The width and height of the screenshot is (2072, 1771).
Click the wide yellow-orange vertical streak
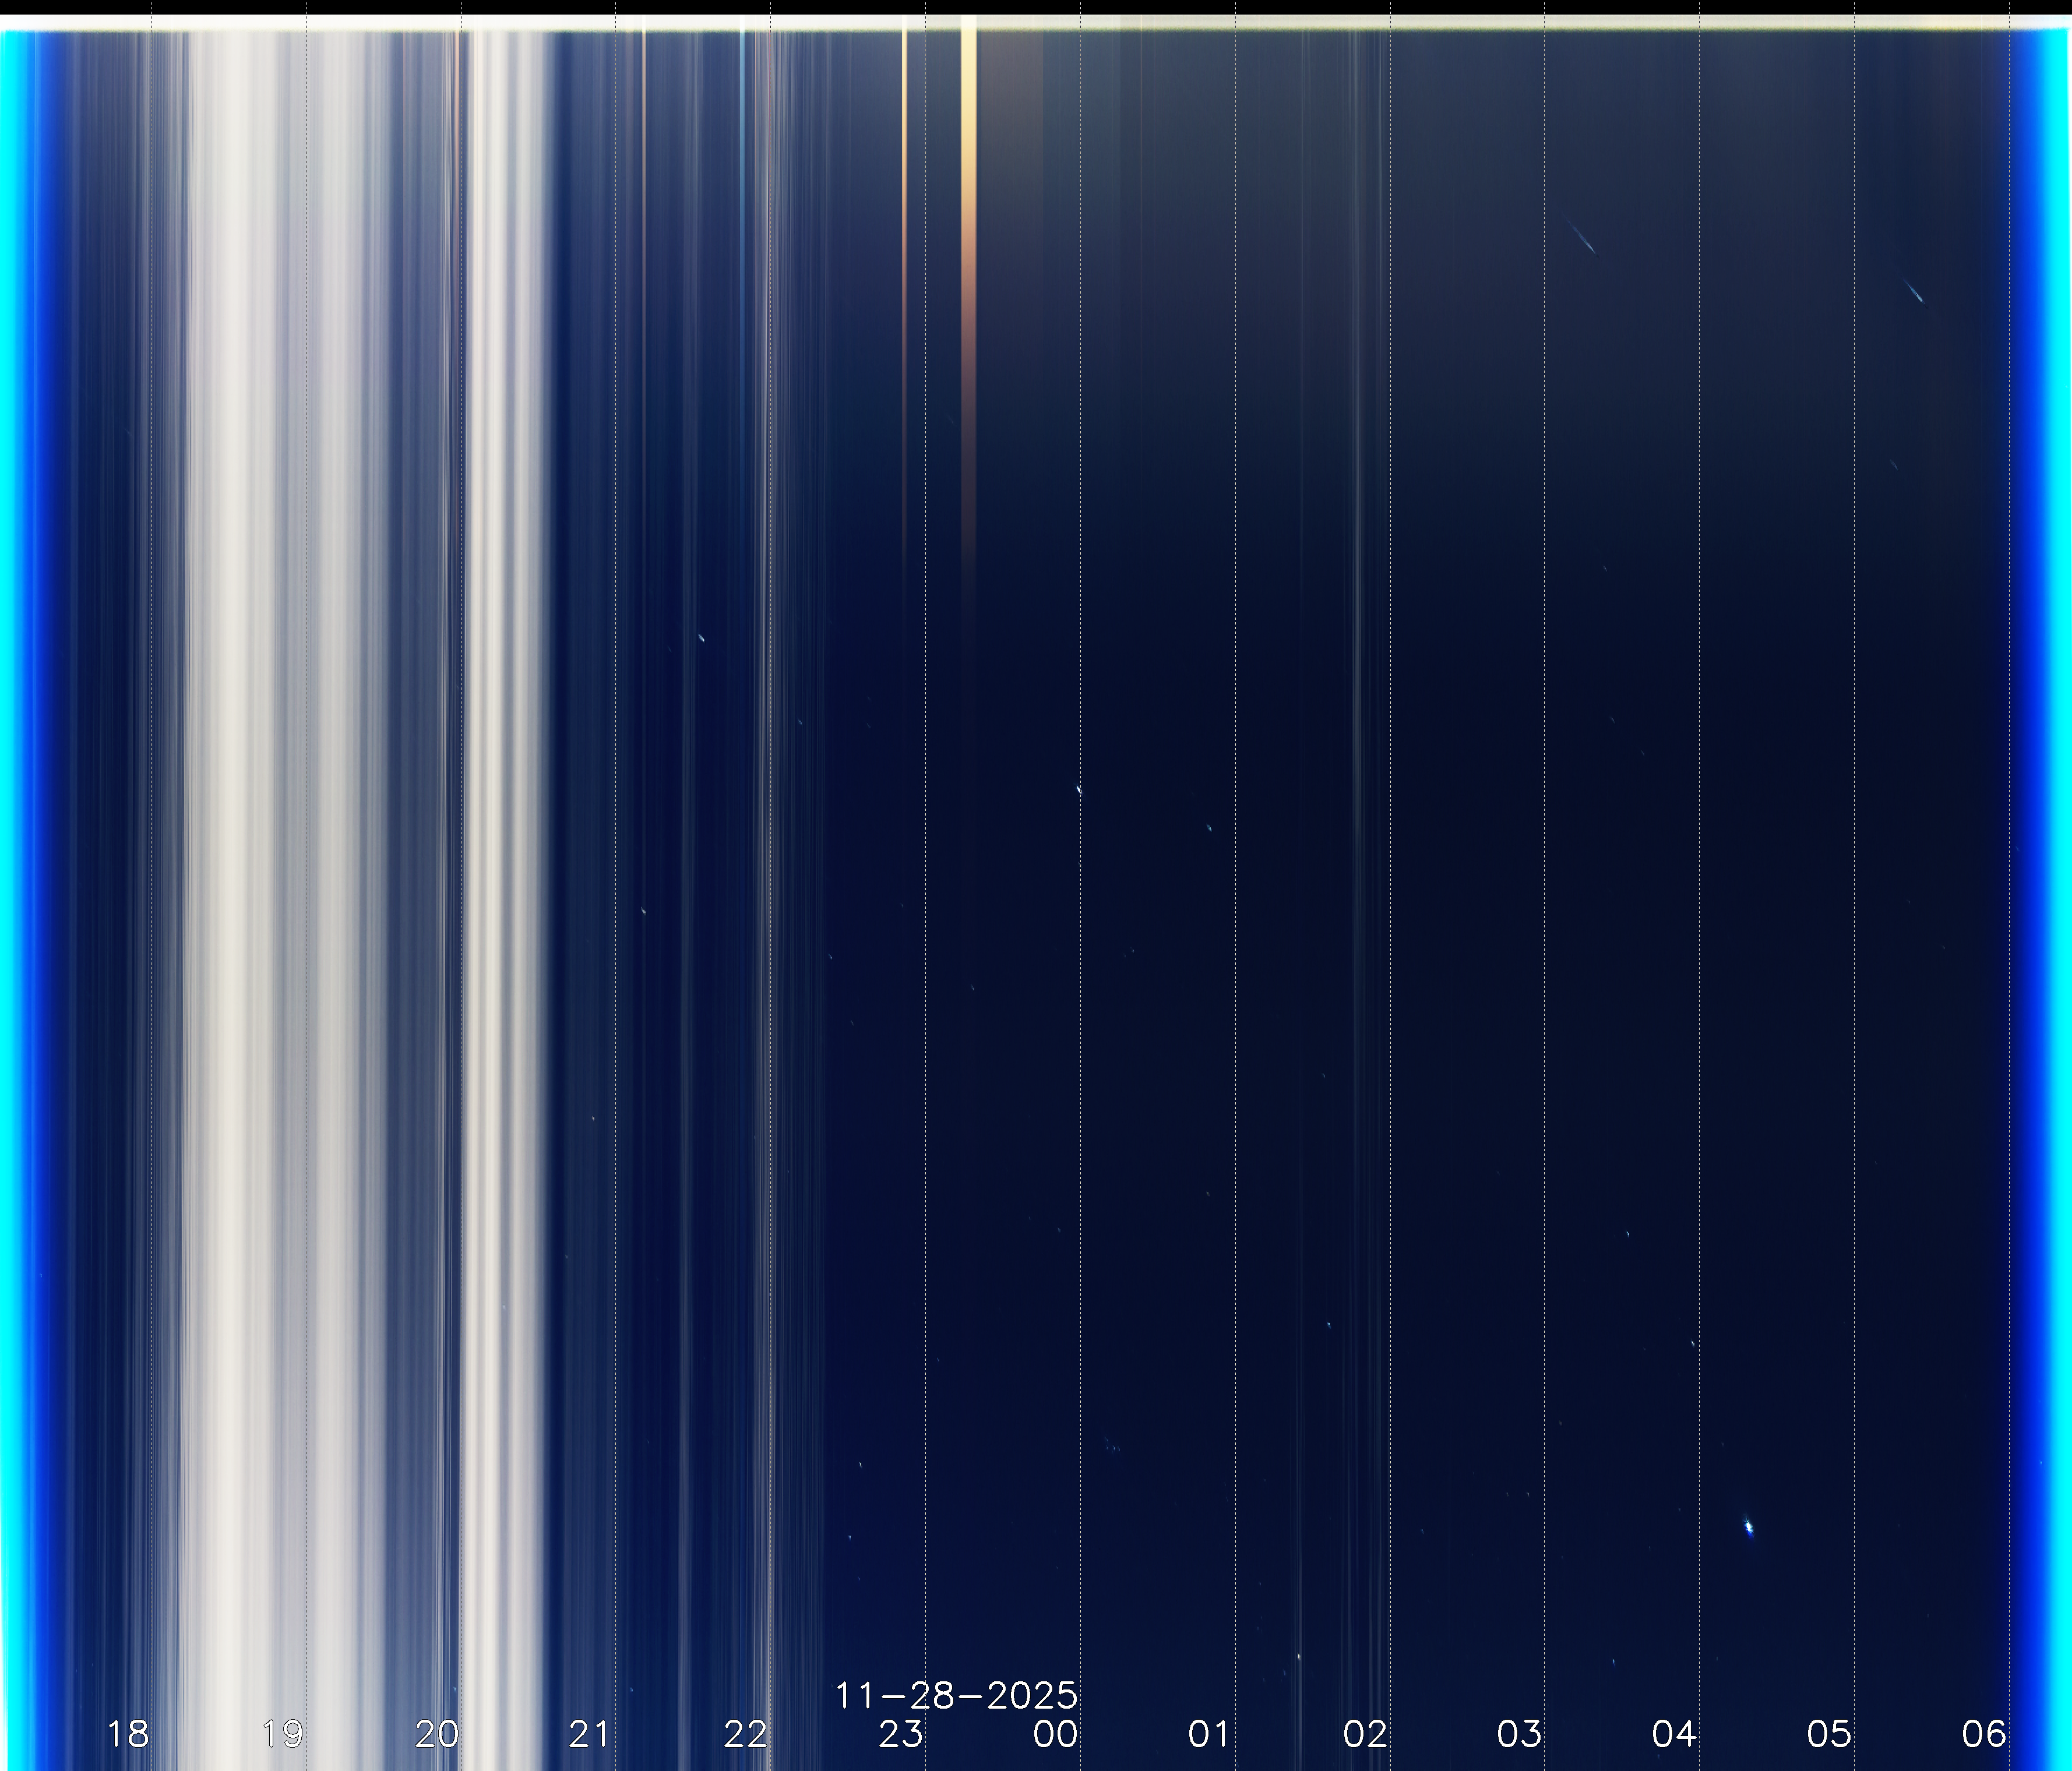(968, 200)
